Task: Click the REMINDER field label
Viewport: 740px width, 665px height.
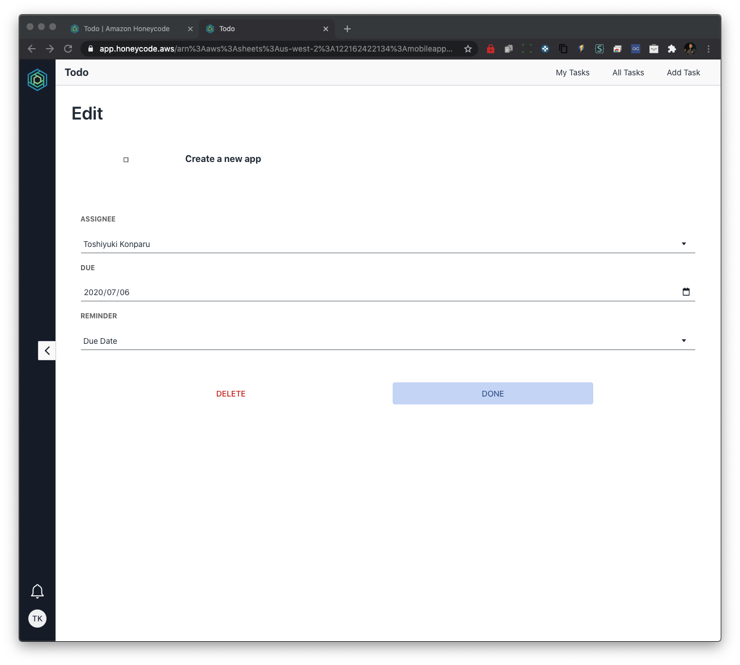Action: 99,316
